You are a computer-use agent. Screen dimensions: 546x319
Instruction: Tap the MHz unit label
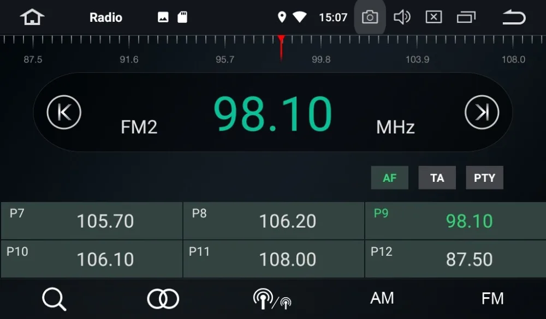(x=395, y=127)
